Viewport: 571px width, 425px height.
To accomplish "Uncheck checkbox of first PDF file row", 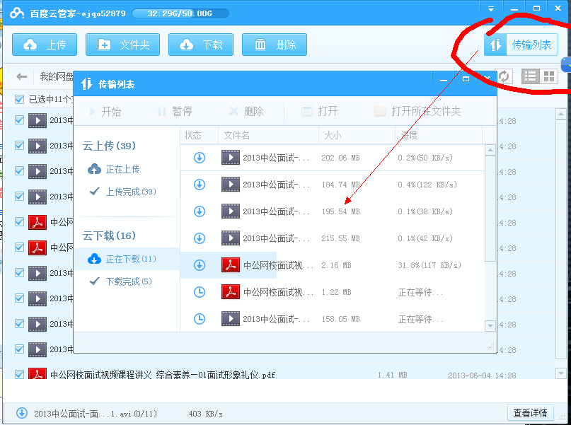I will click(x=19, y=222).
